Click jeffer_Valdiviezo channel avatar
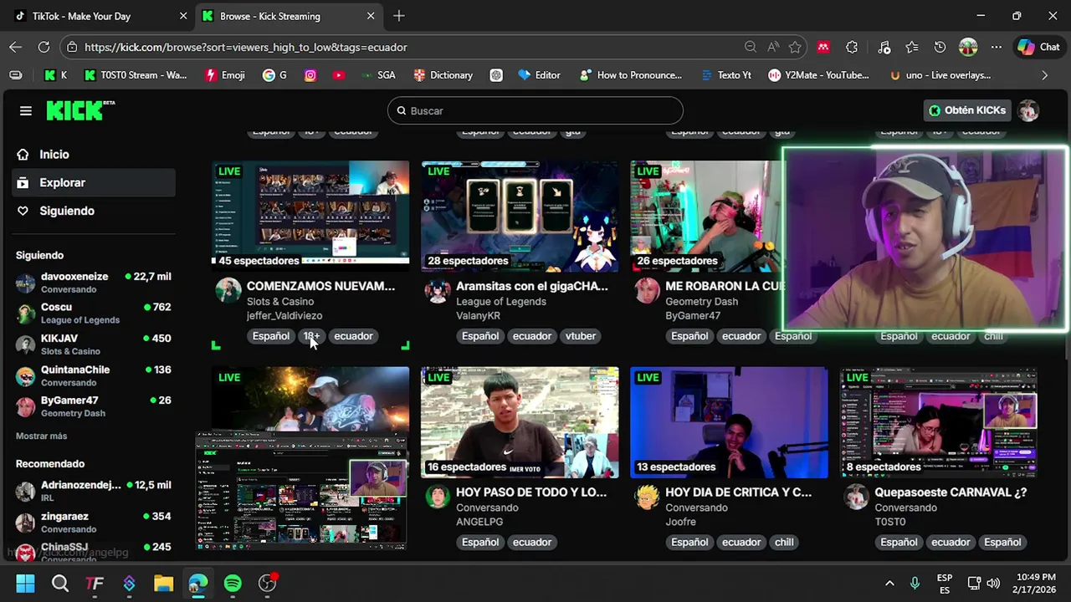 coord(228,291)
